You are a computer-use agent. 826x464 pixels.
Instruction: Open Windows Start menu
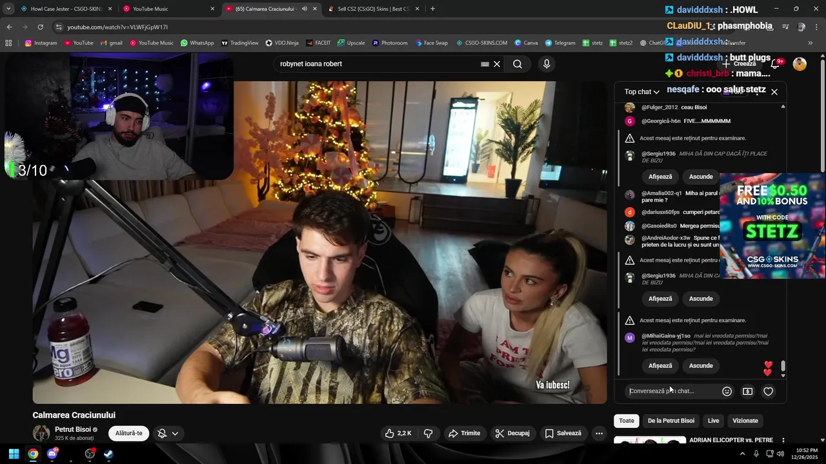14,454
